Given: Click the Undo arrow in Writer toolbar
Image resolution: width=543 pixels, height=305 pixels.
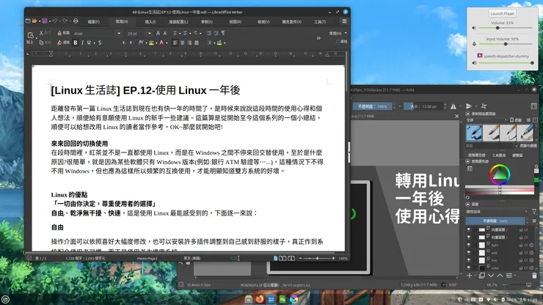Looking at the screenshot, I should click(x=55, y=21).
